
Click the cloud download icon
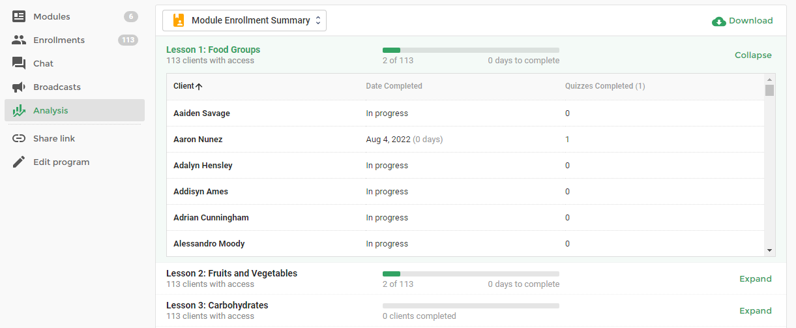coord(719,21)
